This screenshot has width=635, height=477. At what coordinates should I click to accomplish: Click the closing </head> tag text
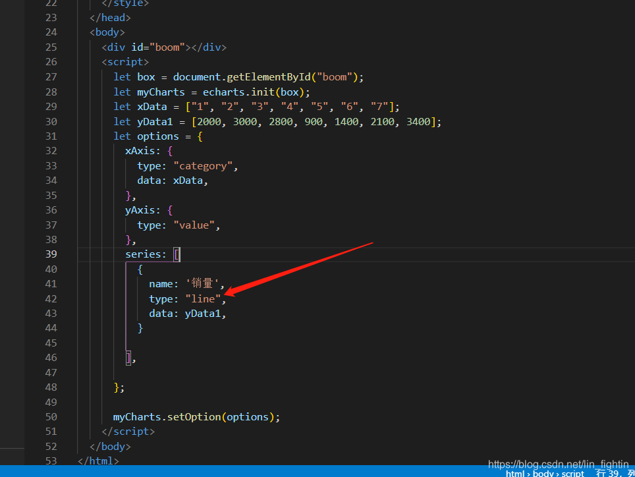[110, 18]
